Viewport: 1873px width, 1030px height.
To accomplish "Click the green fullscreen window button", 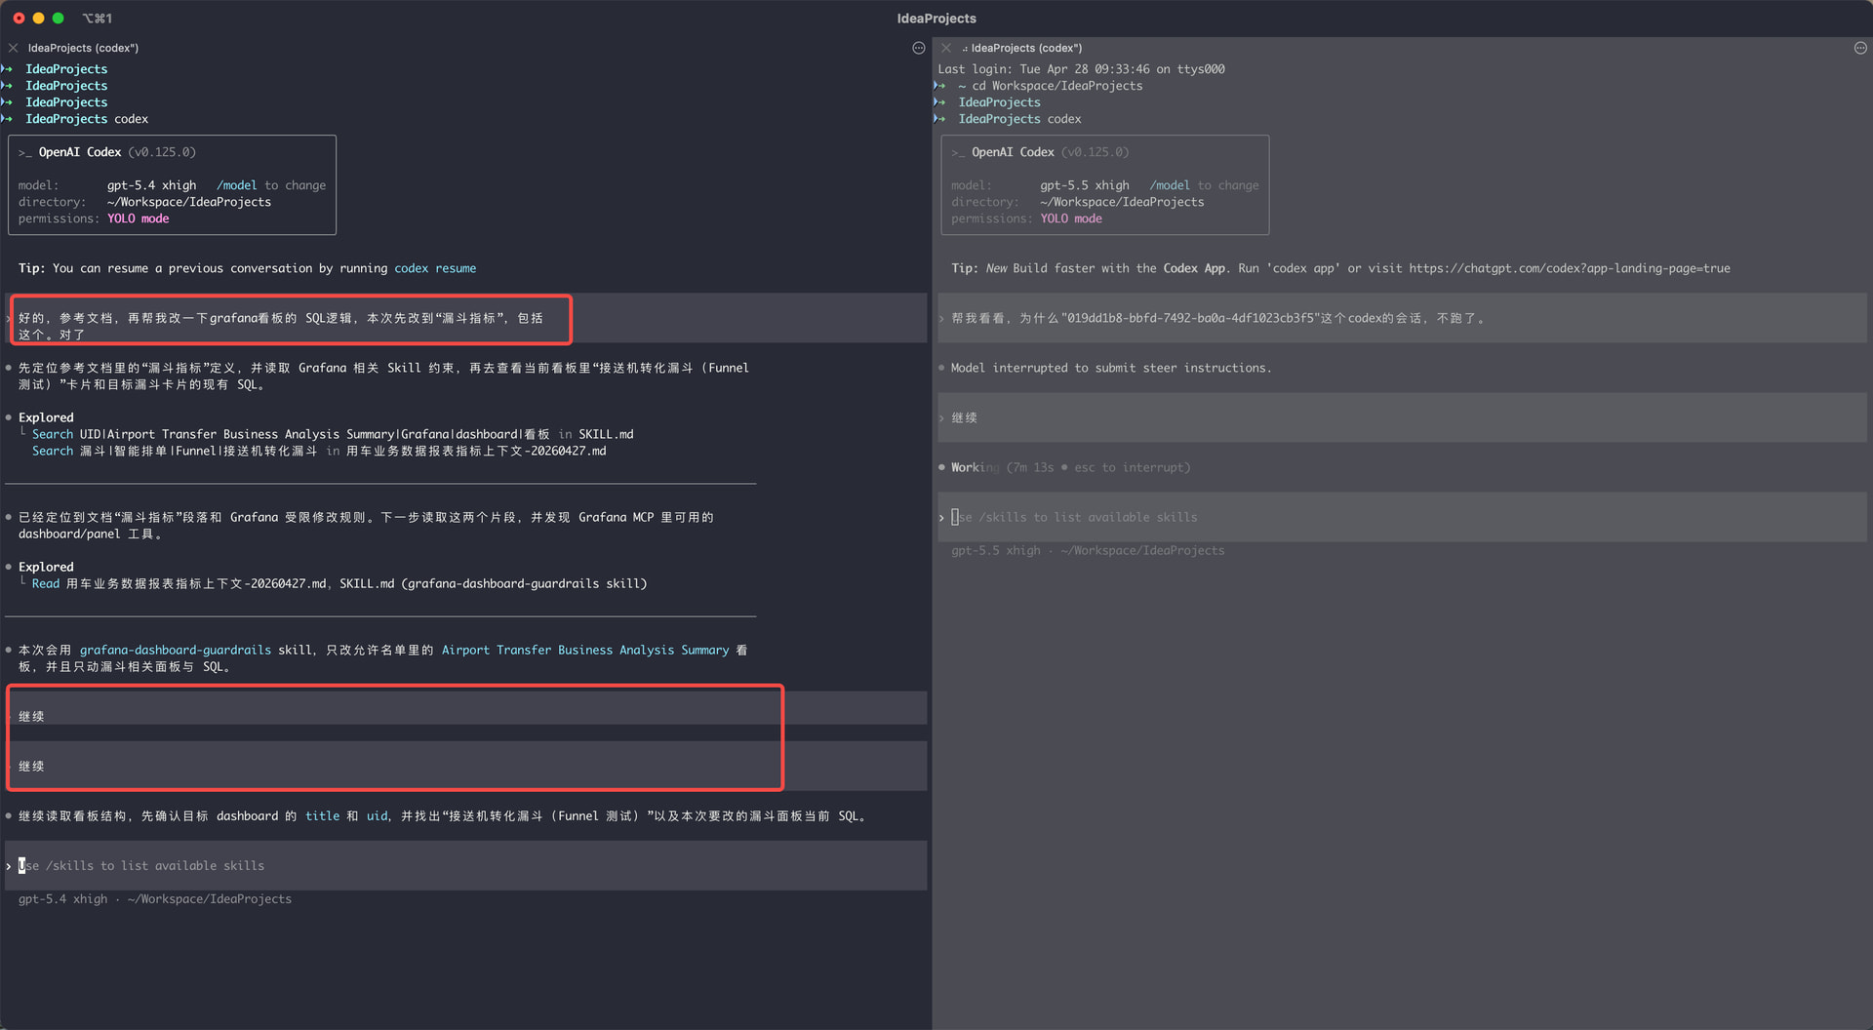I will pyautogui.click(x=58, y=18).
